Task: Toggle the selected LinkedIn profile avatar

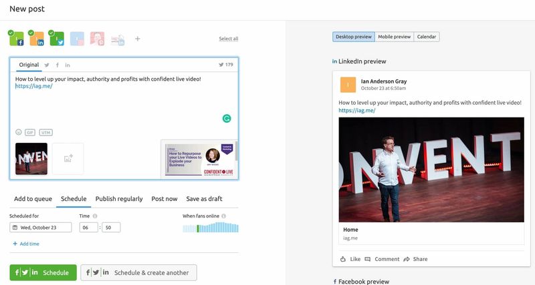Action: coord(37,39)
